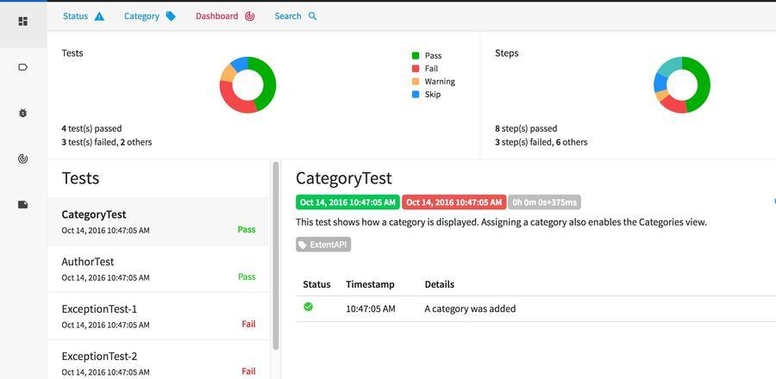Click the red end time badge
Image resolution: width=776 pixels, height=379 pixels.
pos(454,202)
